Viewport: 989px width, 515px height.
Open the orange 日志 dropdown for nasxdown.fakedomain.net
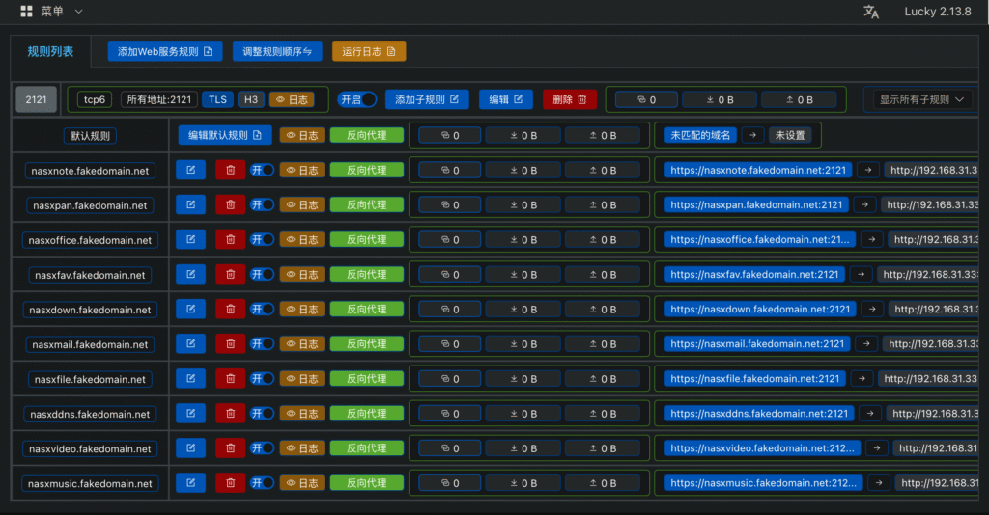(301, 310)
